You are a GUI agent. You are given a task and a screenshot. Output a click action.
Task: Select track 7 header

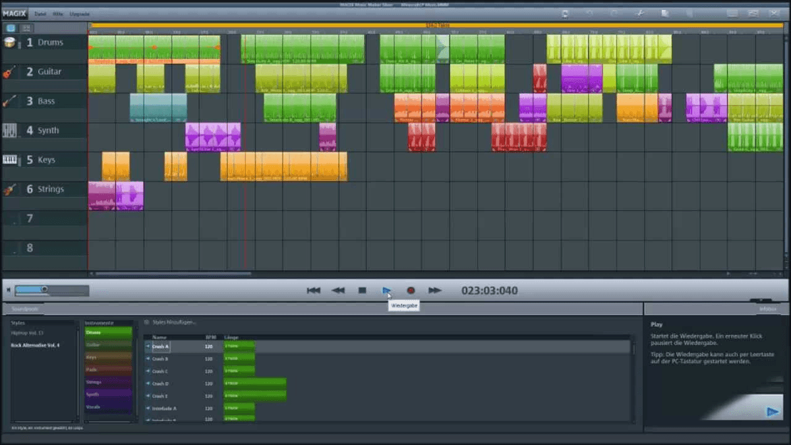coord(44,218)
